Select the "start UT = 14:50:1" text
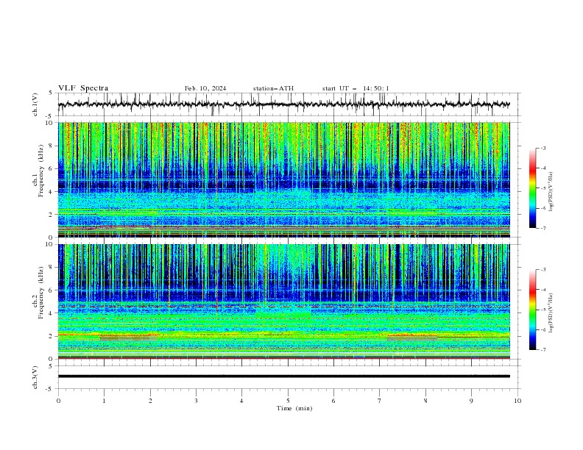This screenshot has height=450, width=583. coord(355,88)
